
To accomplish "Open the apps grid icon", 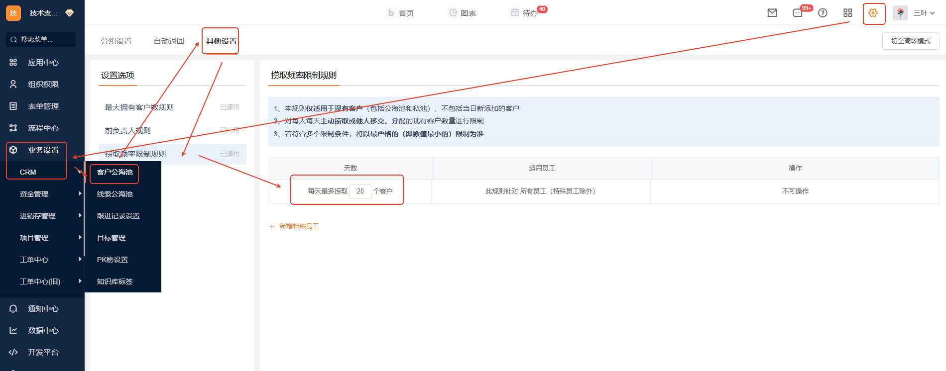I will [847, 13].
